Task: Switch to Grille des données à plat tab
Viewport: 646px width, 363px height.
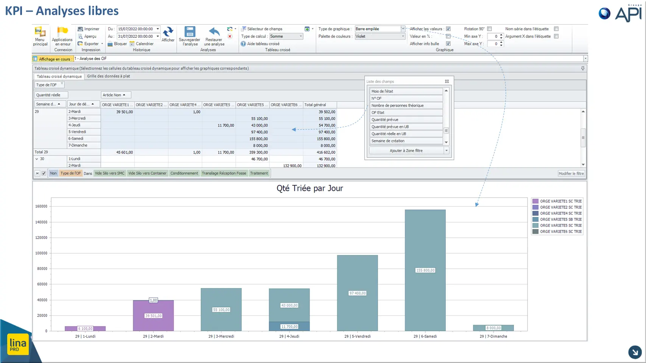Action: coord(108,76)
